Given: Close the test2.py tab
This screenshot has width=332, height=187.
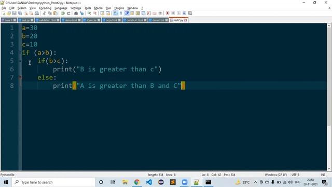Looking at the screenshot, I should pyautogui.click(x=186, y=20).
